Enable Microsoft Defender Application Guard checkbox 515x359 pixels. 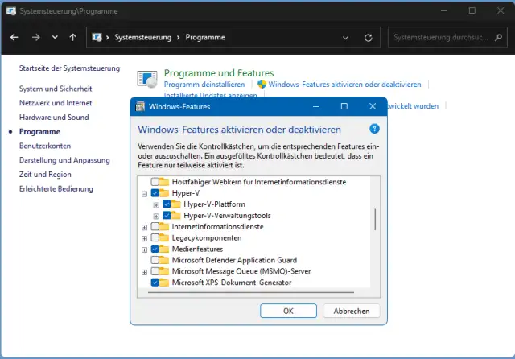pos(154,260)
